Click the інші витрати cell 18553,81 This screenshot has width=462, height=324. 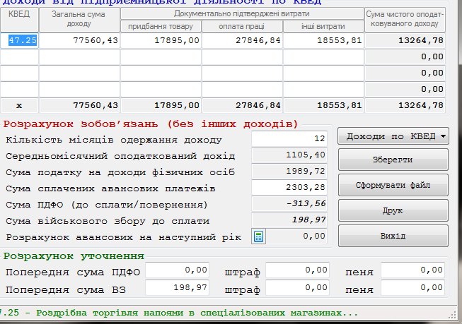point(323,40)
